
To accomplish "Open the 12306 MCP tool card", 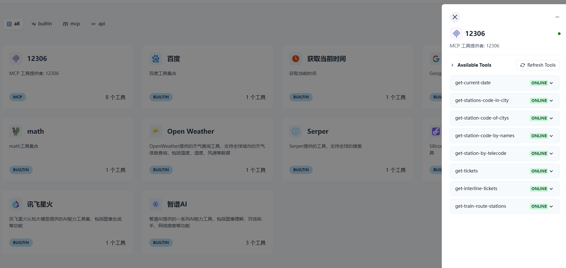I will (67, 77).
